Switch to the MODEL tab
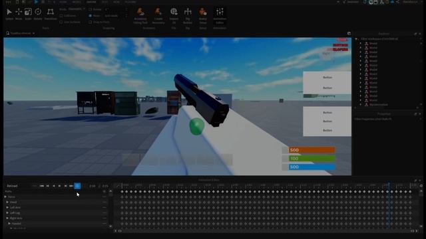426x239 pixels. (77, 2)
